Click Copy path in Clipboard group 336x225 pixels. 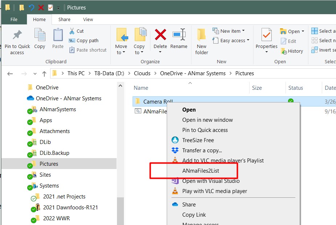(87, 41)
